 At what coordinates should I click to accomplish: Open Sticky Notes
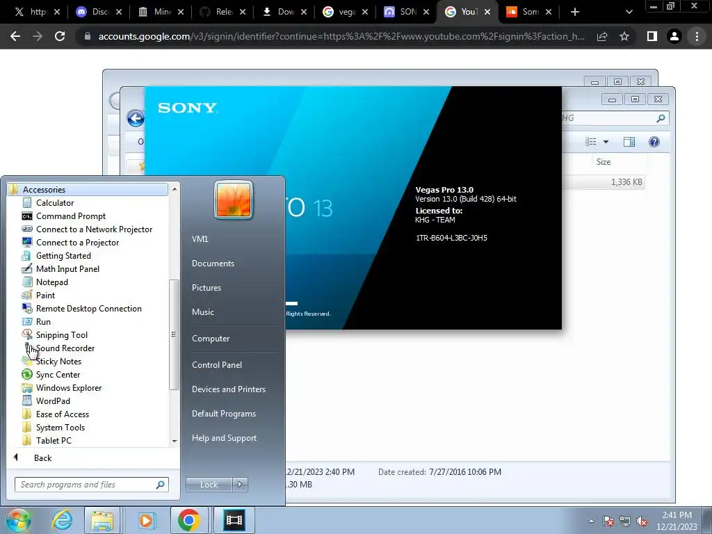tap(58, 362)
